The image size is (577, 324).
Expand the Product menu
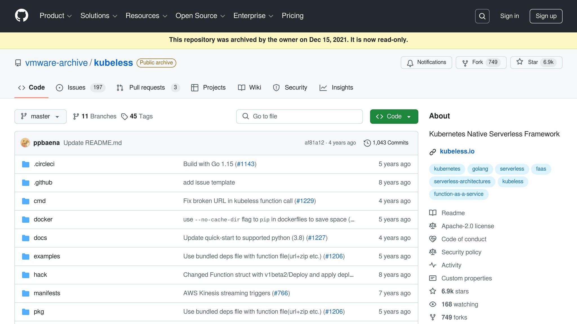[x=56, y=16]
